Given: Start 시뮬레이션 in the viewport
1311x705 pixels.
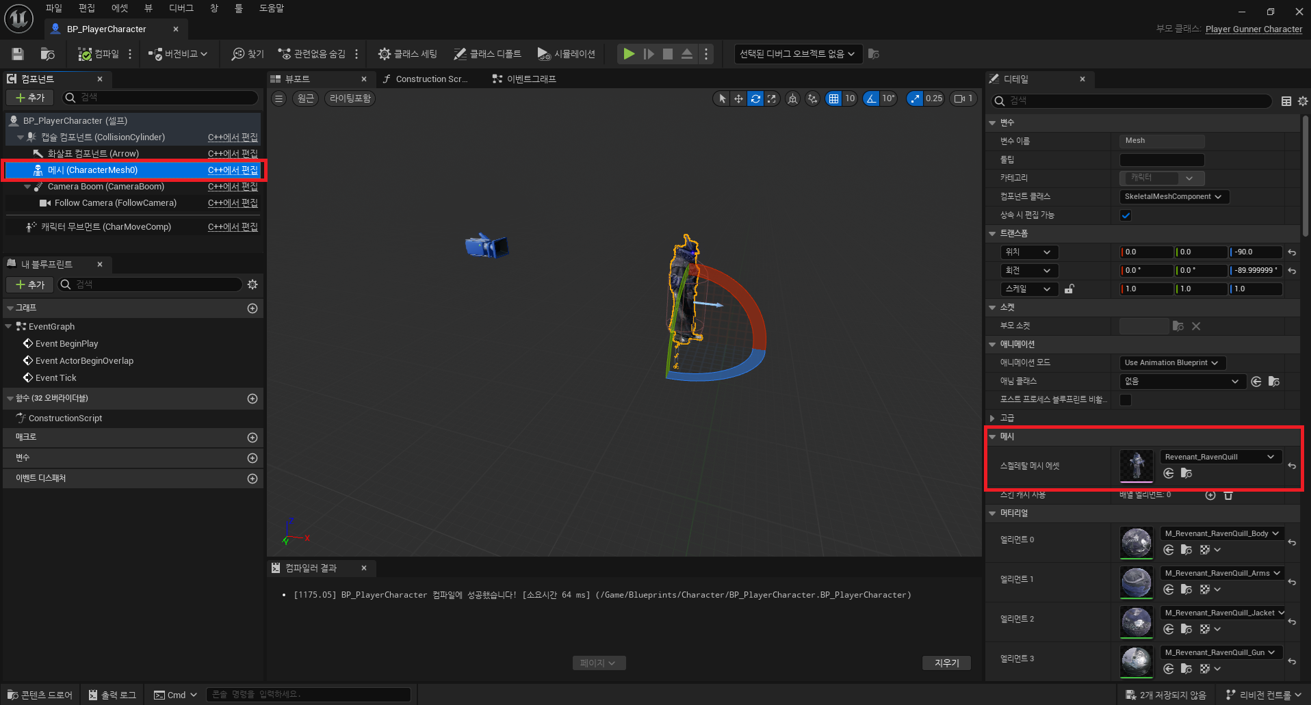Looking at the screenshot, I should point(567,54).
